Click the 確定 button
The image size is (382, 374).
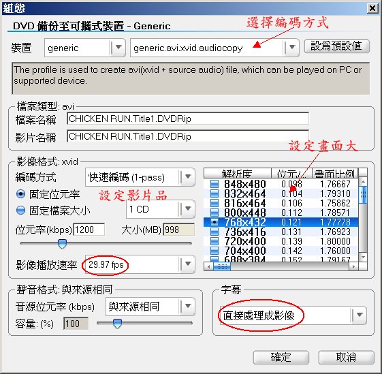pos(281,358)
